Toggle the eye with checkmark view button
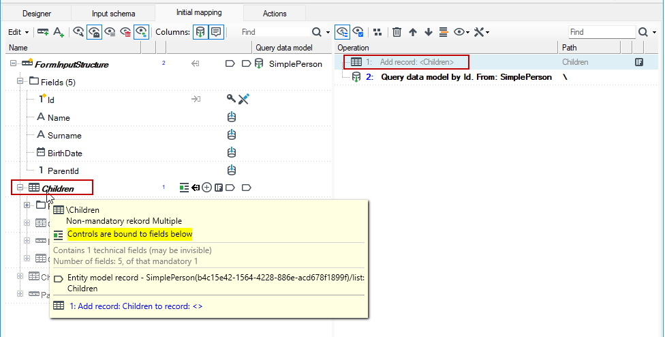Image resolution: width=665 pixels, height=337 pixels. [x=358, y=32]
